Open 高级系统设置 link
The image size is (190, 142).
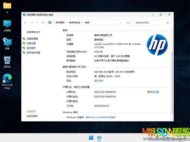click(x=33, y=53)
